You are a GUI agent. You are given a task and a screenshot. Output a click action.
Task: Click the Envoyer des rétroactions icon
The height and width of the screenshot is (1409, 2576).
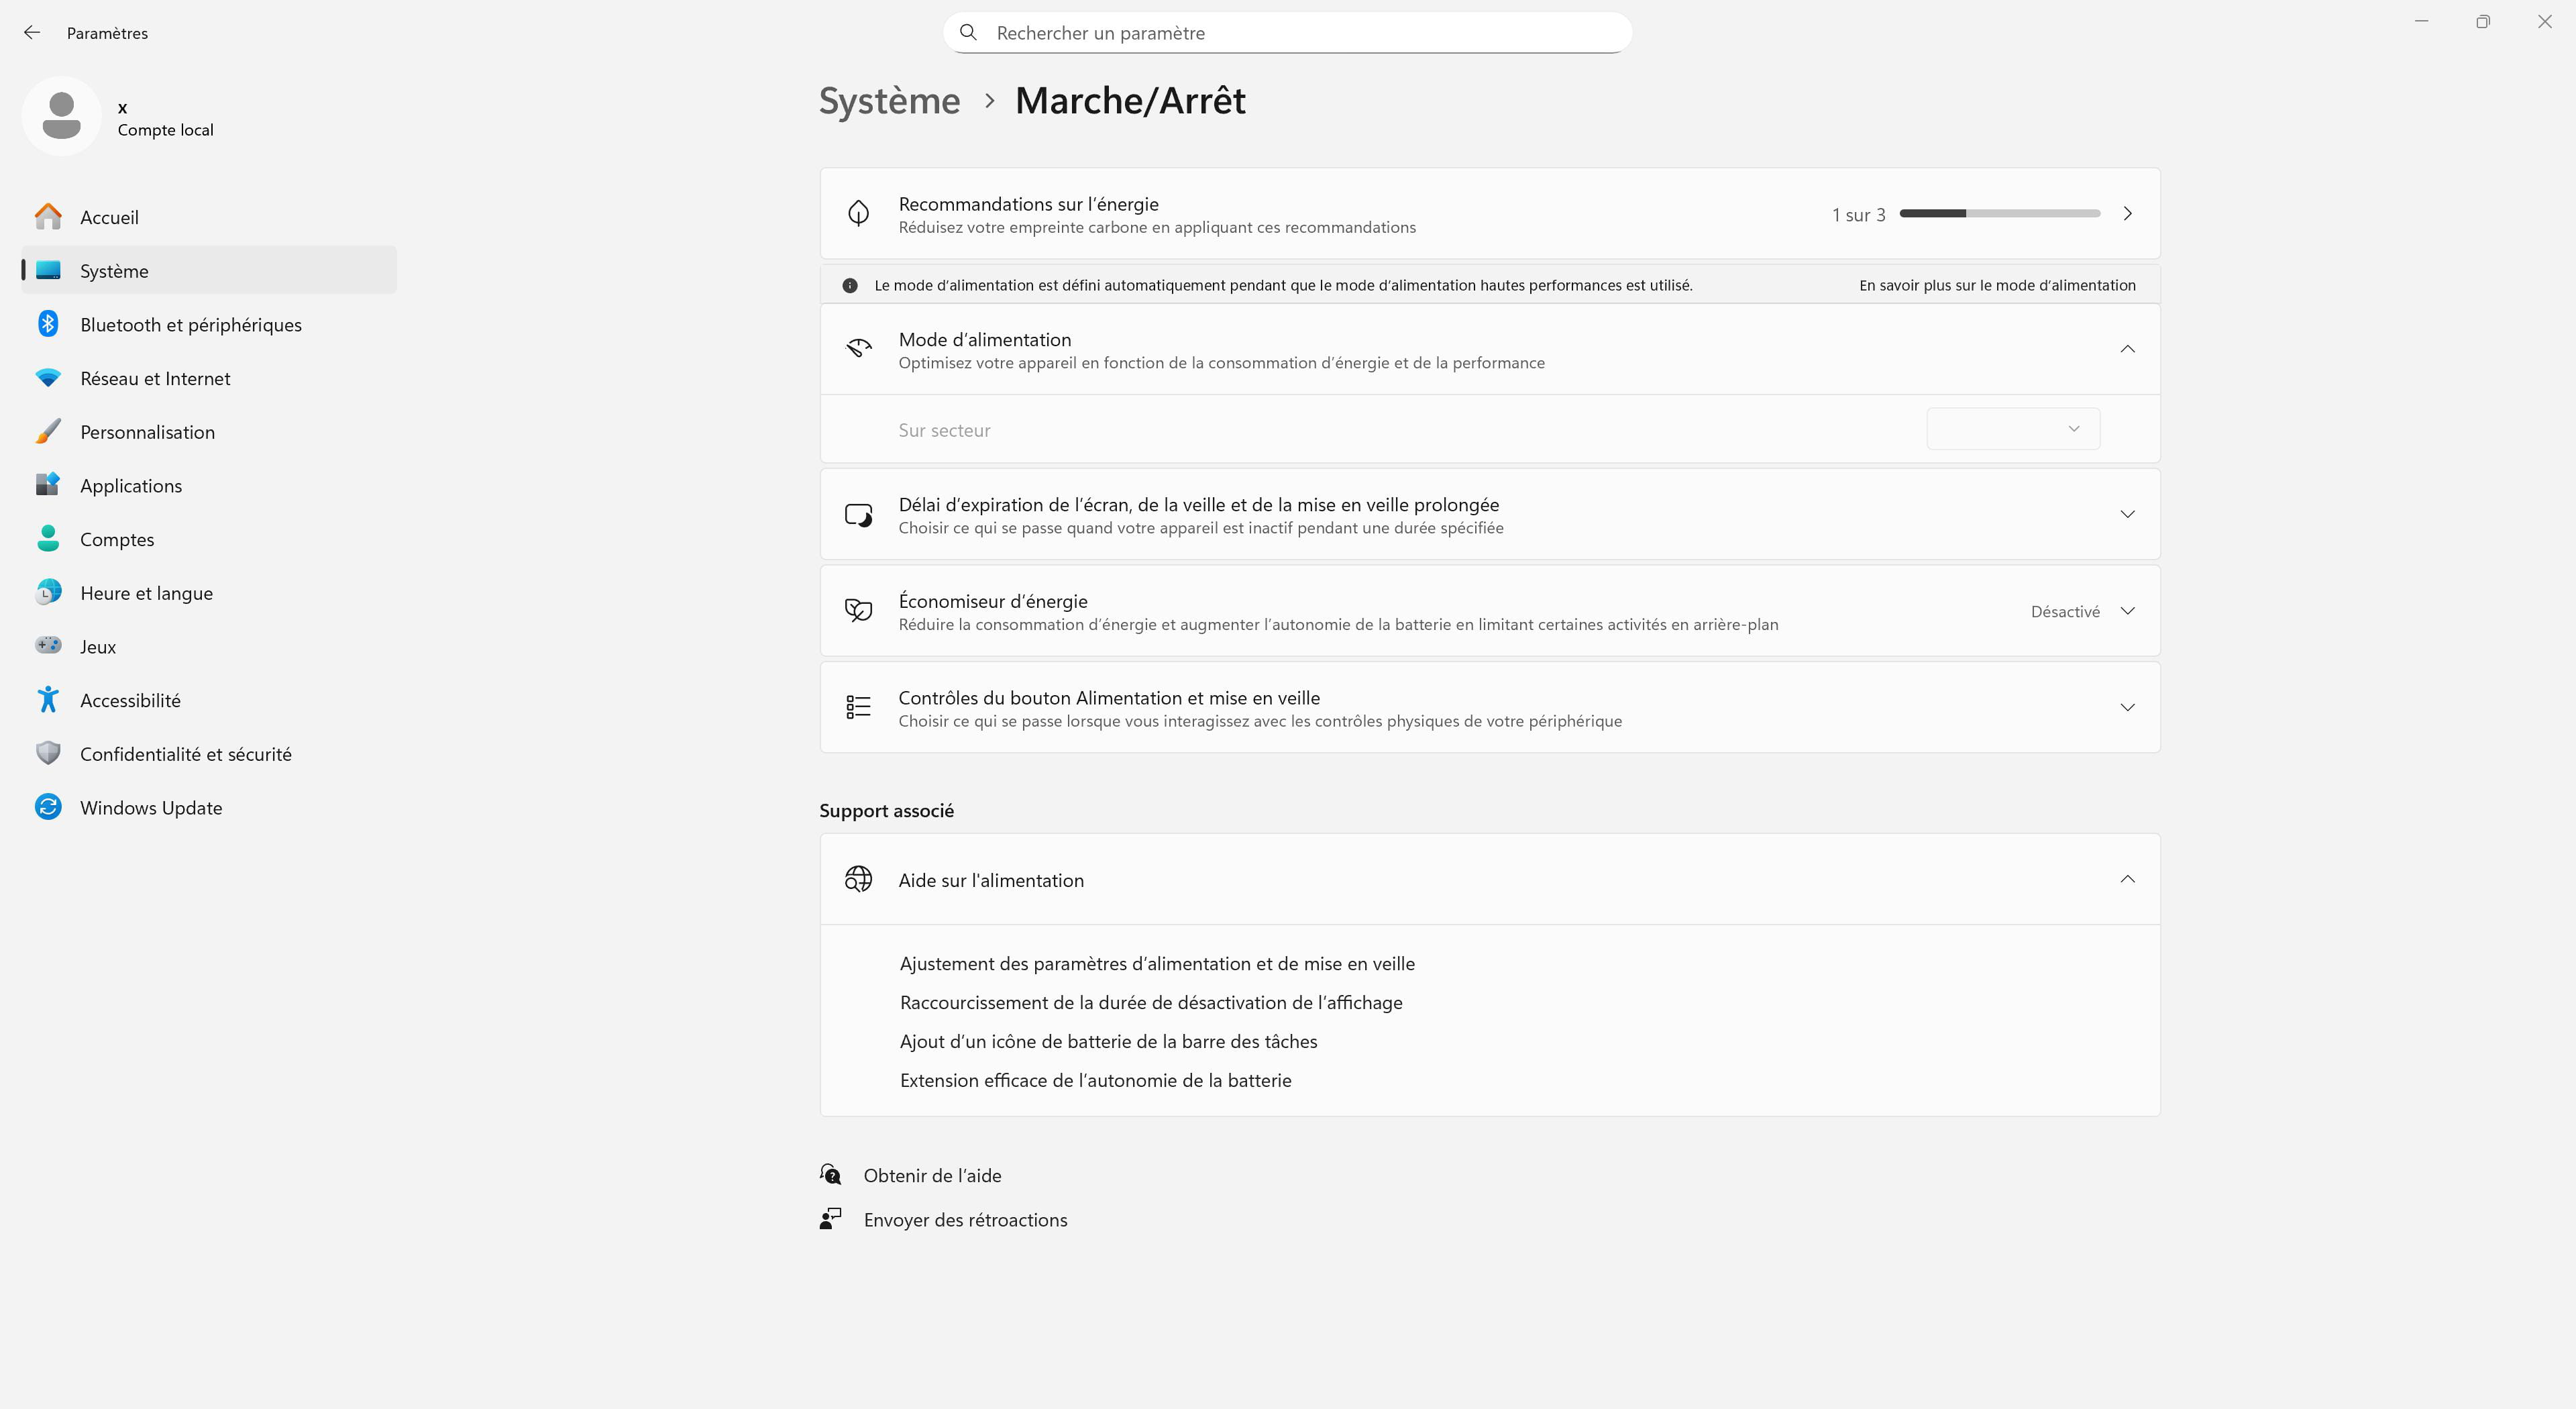click(831, 1219)
